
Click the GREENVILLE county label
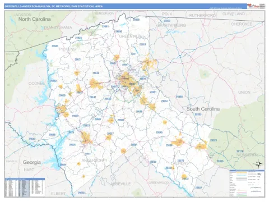pos(131,36)
